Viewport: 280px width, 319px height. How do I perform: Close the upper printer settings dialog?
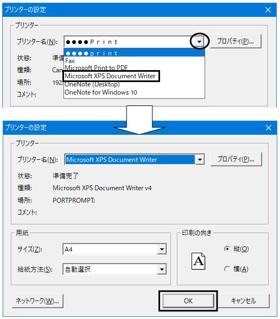tap(268, 10)
